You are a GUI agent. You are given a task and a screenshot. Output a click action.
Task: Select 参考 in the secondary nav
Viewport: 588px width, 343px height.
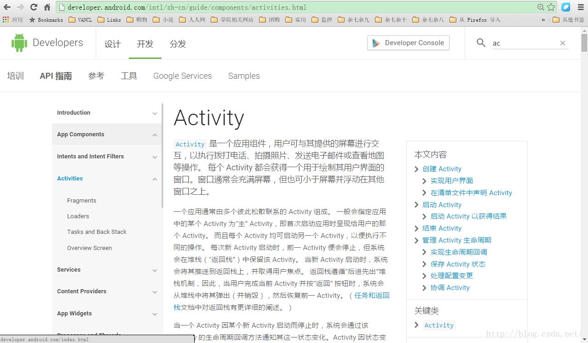point(96,76)
